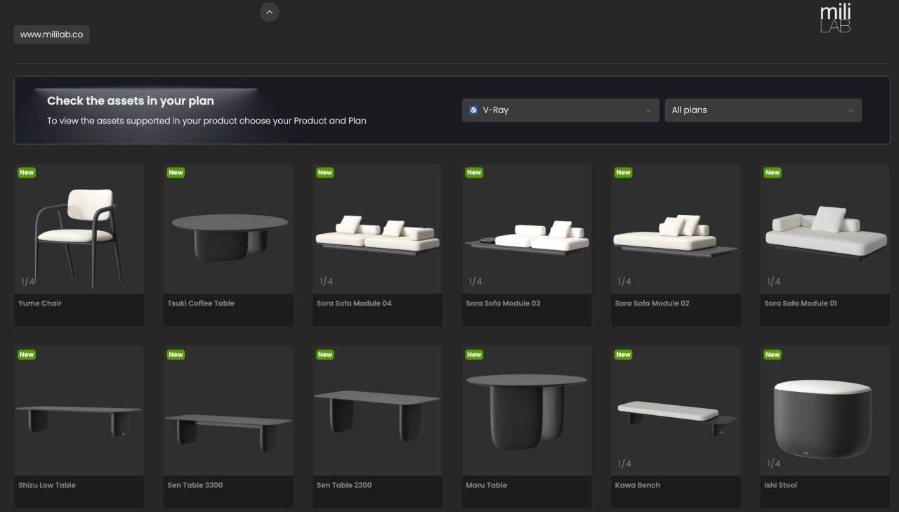The height and width of the screenshot is (512, 899).
Task: Click the 1/4 counter on Sora Sofa Module 04
Action: point(327,282)
